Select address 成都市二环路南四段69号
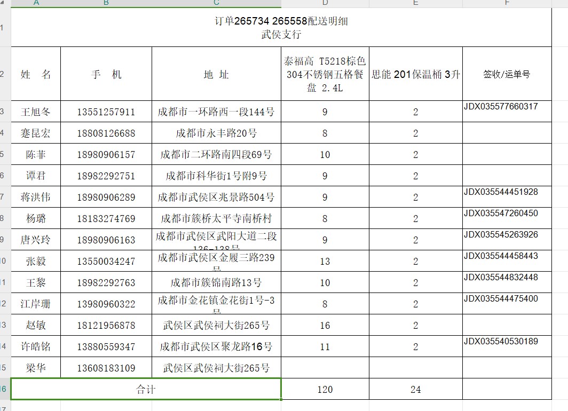Image resolution: width=568 pixels, height=411 pixels. pos(216,154)
